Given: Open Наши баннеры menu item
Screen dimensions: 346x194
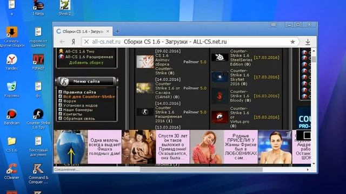Looking at the screenshot, I should pyautogui.click(x=78, y=110).
